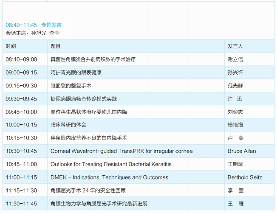Open talk 真菌性角膜炎合并前房积脓的手术治疗
This screenshot has height=213, width=277.
point(93,59)
